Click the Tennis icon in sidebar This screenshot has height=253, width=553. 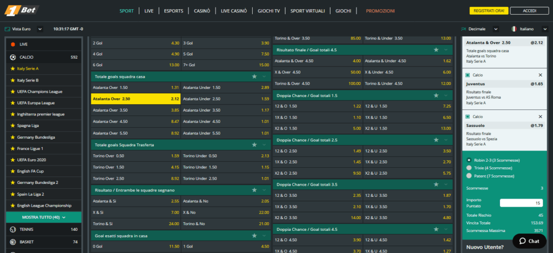coord(13,229)
